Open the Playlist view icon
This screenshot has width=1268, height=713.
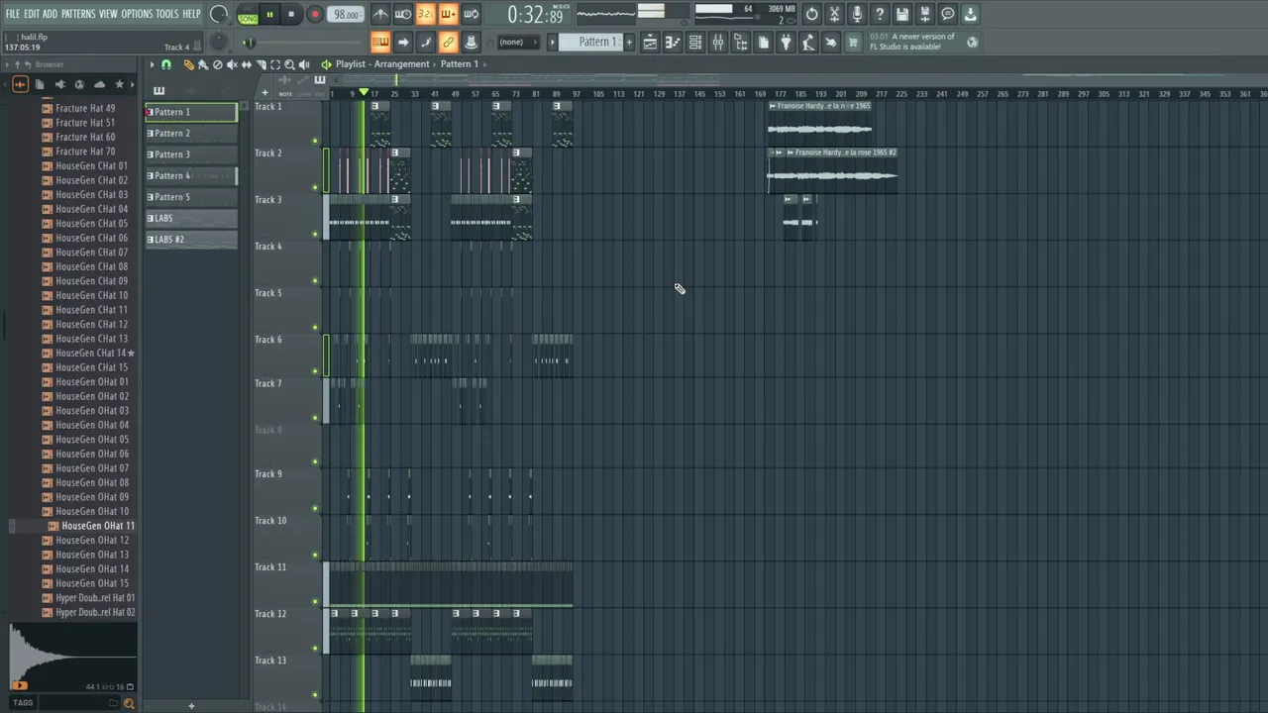pos(650,42)
